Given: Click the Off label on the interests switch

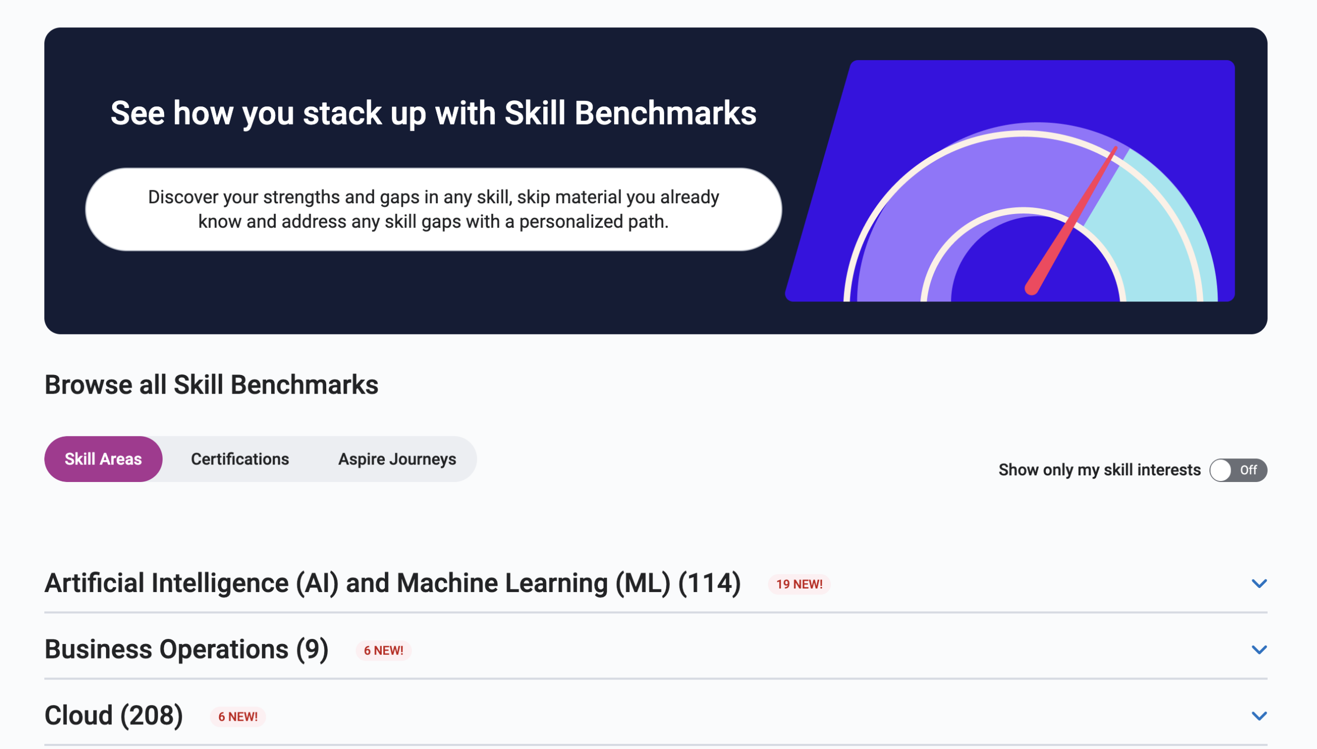Looking at the screenshot, I should pos(1250,470).
